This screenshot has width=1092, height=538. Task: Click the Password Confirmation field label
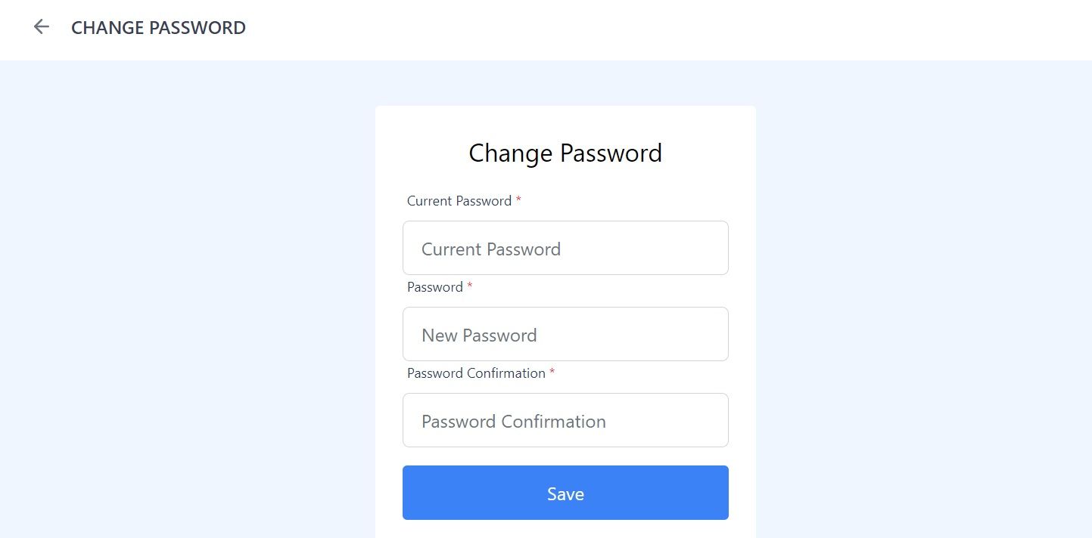tap(476, 373)
